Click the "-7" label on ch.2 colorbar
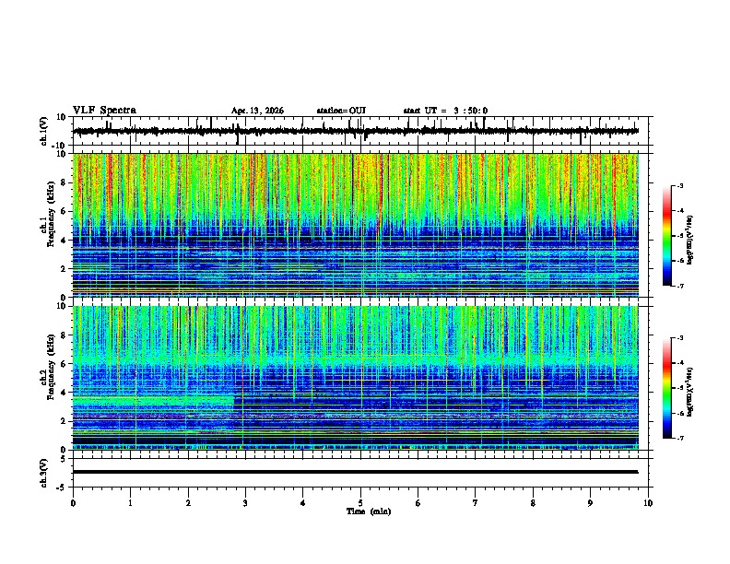 [680, 439]
